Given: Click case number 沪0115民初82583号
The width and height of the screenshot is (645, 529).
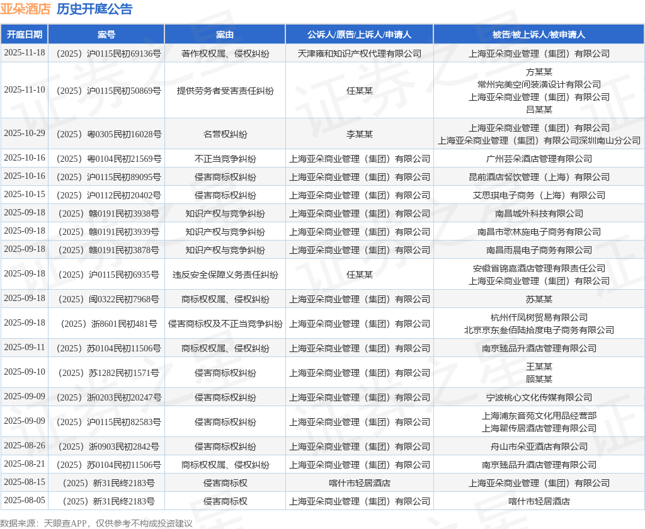Looking at the screenshot, I should click(x=108, y=422).
